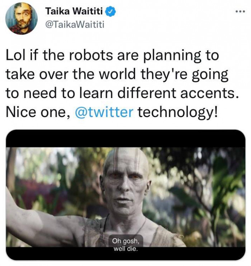Click the word accents. in the tweet
Image resolution: width=251 pixels, height=266 pixels.
[210, 93]
